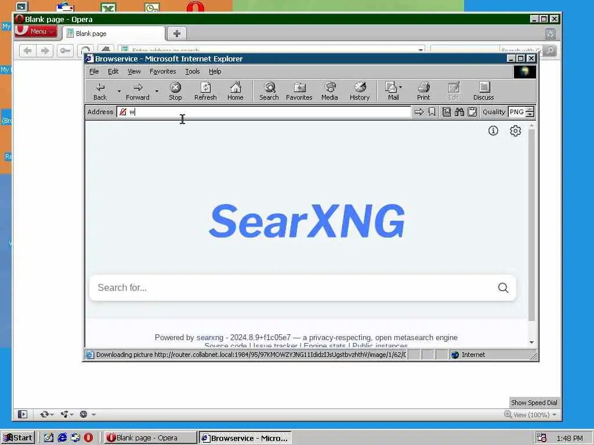Click the Stop button in Internet Explorer

(x=175, y=91)
